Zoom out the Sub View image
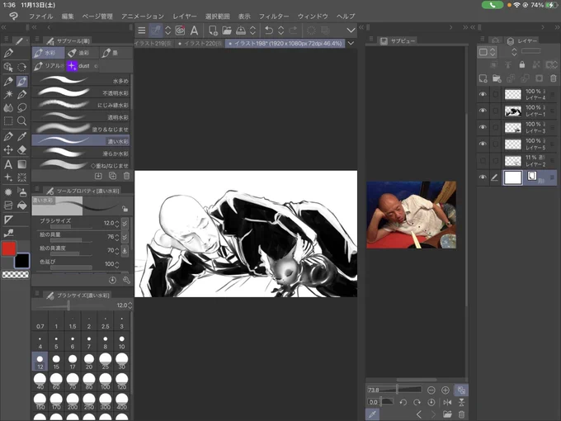 (431, 390)
